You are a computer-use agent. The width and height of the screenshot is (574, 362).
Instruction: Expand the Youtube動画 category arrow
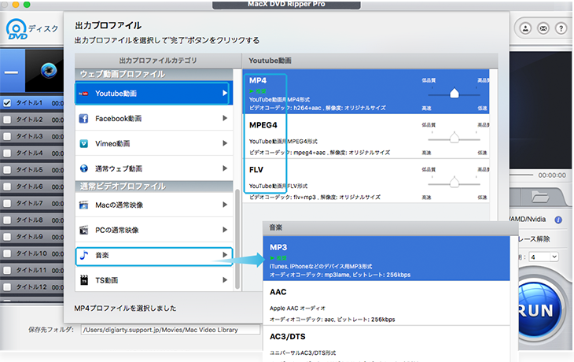click(x=226, y=94)
